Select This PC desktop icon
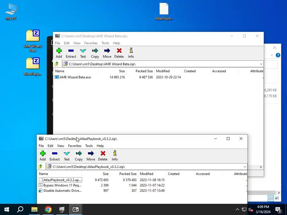Screen dimensions: 287x215 (11, 11)
